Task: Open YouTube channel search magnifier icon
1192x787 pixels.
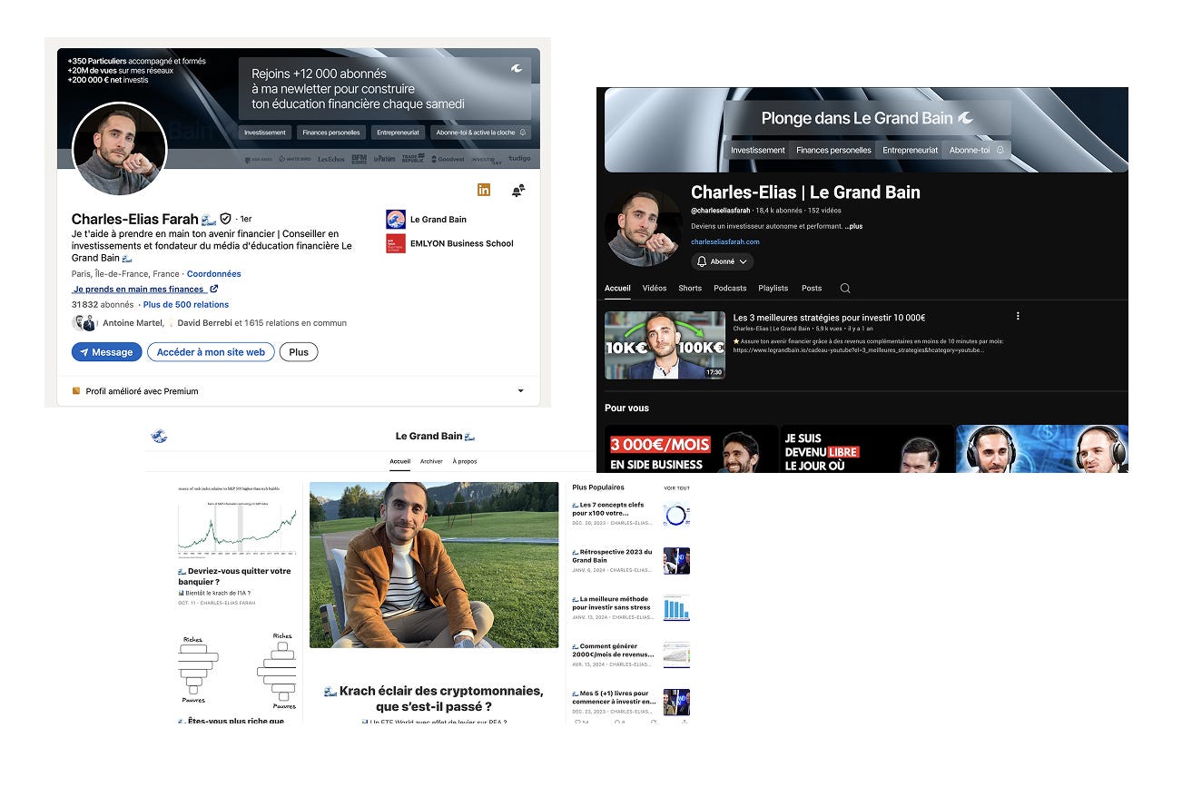Action: click(x=845, y=289)
